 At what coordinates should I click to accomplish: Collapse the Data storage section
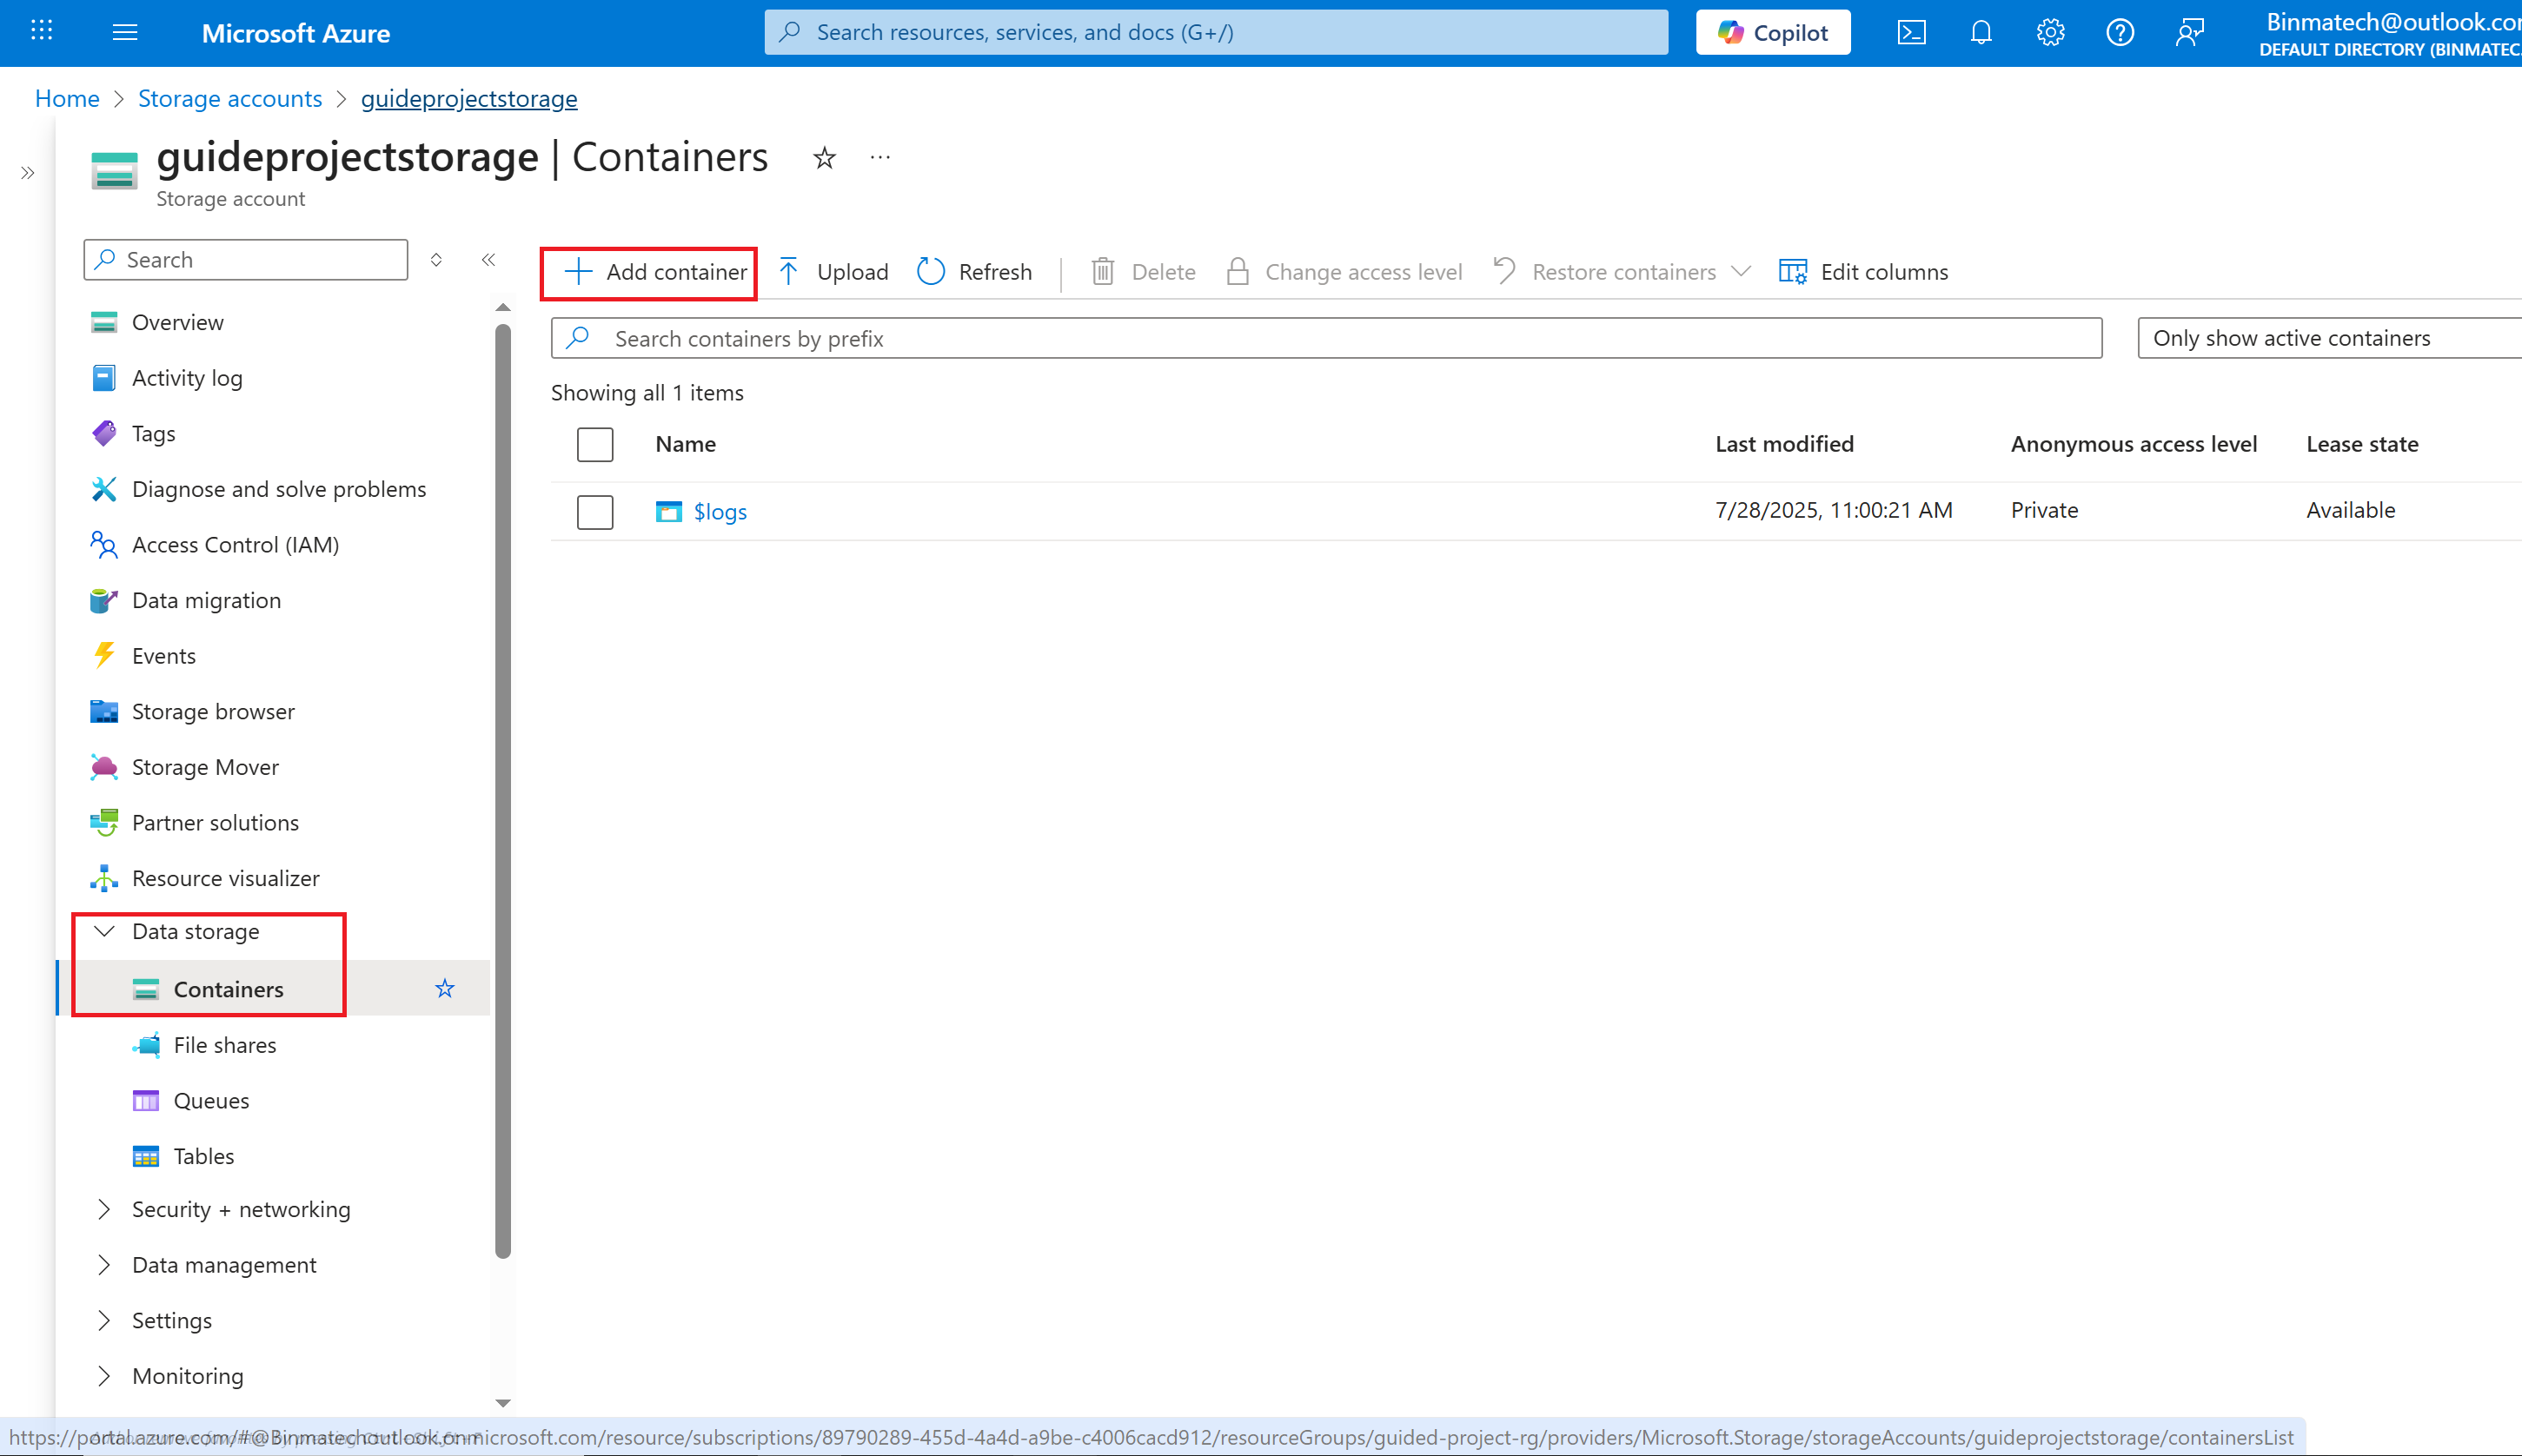pos(104,931)
